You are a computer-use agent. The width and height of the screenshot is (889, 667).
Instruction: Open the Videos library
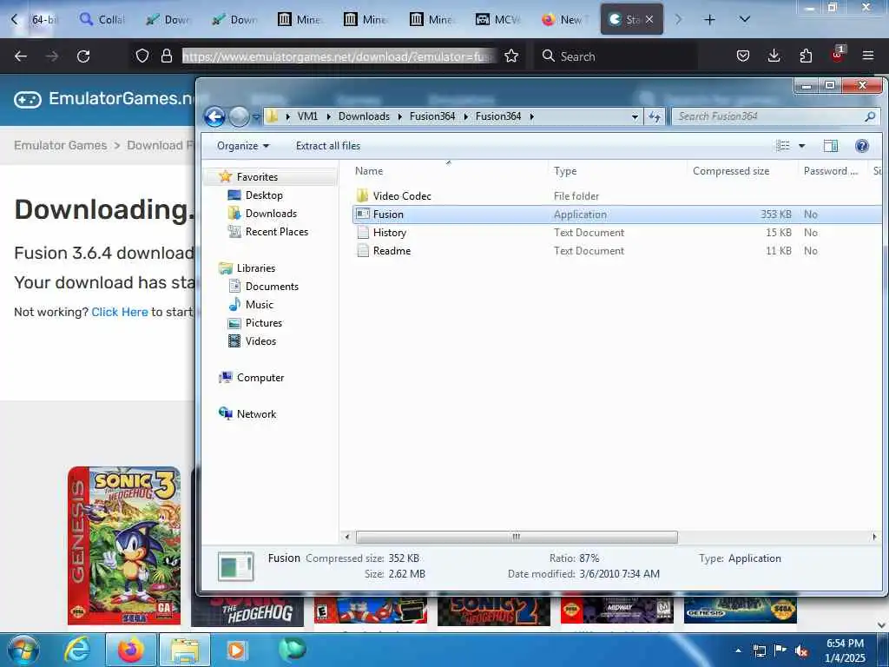pyautogui.click(x=260, y=340)
